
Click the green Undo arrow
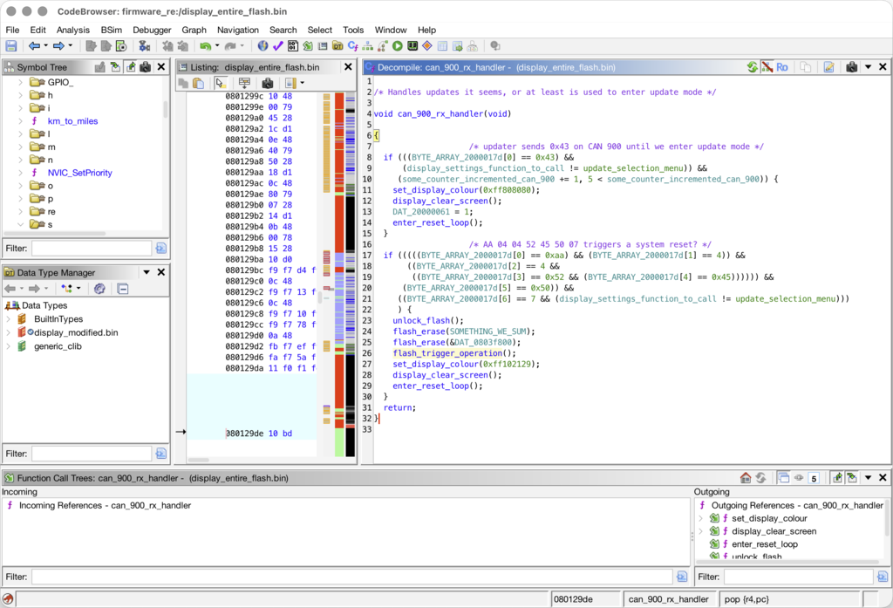(206, 46)
